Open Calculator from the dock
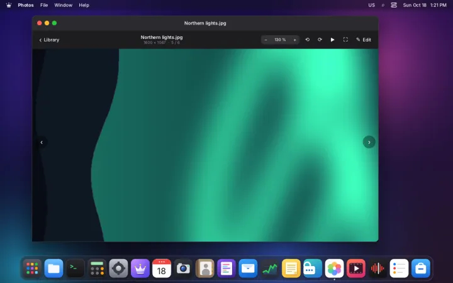This screenshot has height=283, width=453. (x=97, y=269)
